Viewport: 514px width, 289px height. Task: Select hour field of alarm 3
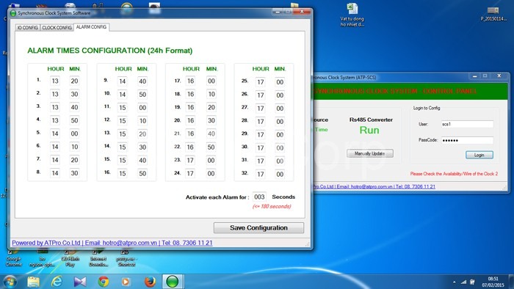tap(55, 107)
